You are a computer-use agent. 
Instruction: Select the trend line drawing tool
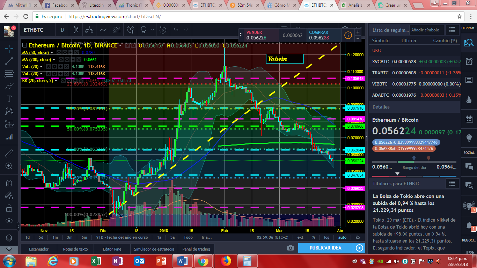pos(9,61)
